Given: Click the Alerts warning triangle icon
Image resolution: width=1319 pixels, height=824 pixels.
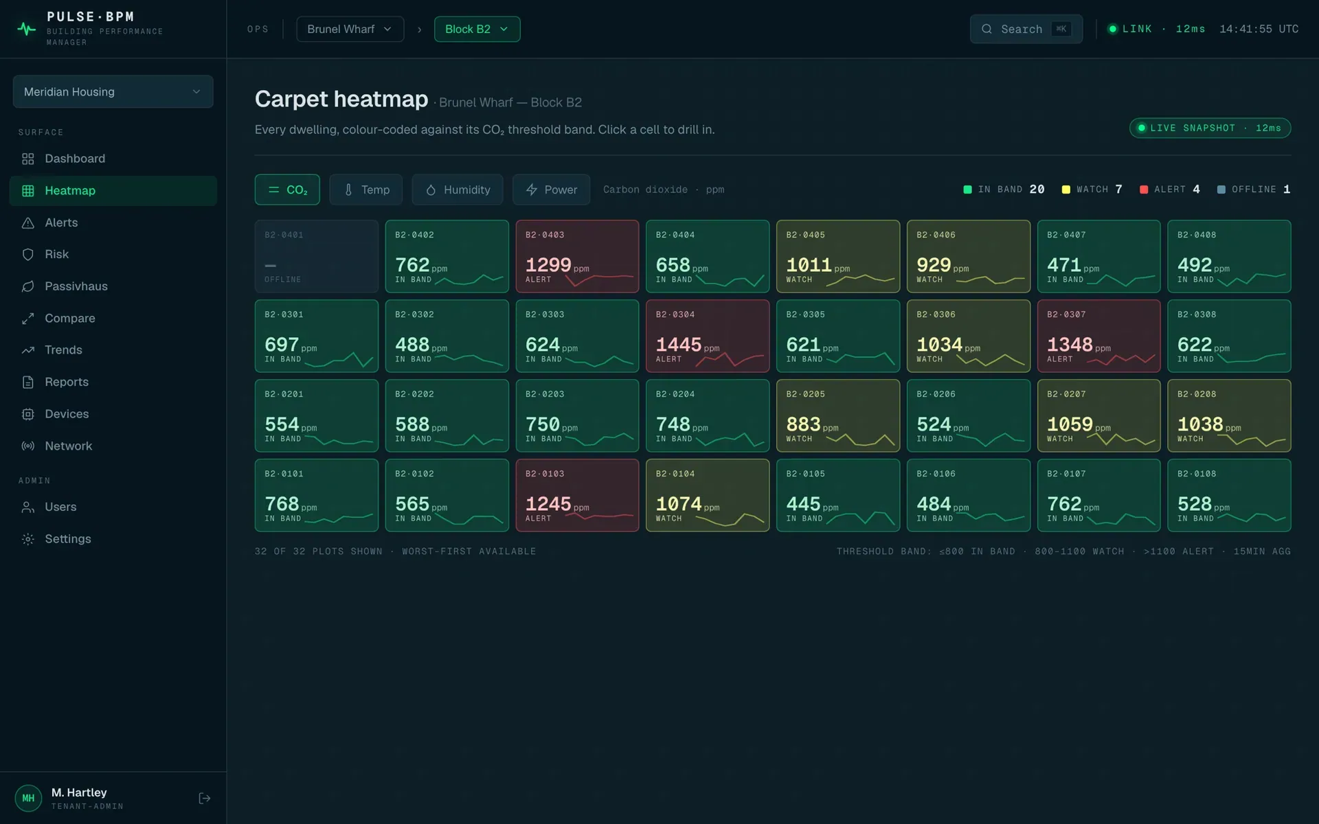Looking at the screenshot, I should (28, 222).
